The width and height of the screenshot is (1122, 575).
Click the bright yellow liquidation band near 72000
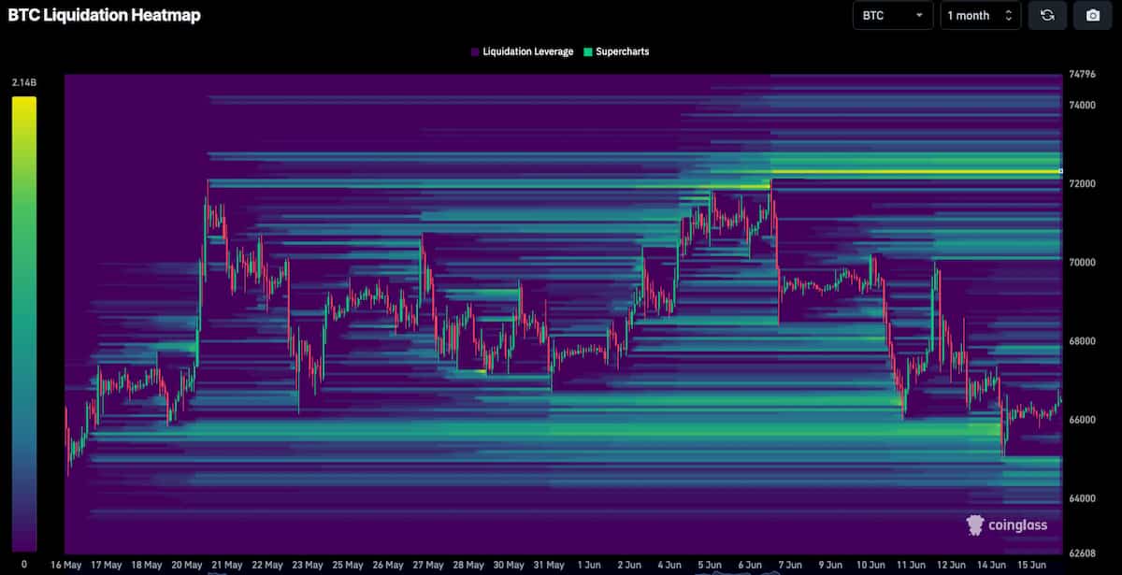(916, 172)
